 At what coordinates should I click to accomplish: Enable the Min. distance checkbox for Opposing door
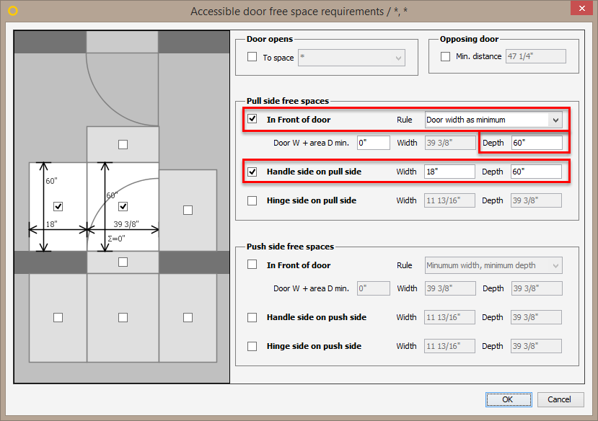(445, 56)
